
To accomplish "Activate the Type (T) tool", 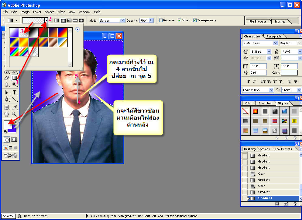I will (15, 93).
